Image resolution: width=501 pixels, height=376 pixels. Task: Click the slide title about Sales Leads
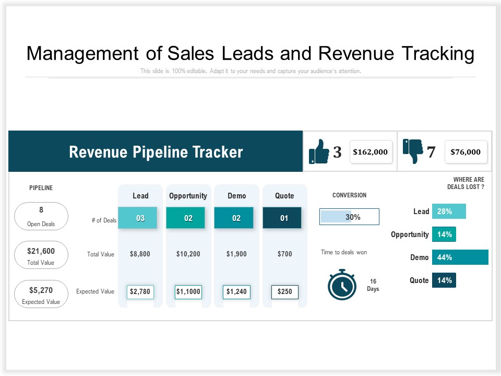tap(250, 53)
